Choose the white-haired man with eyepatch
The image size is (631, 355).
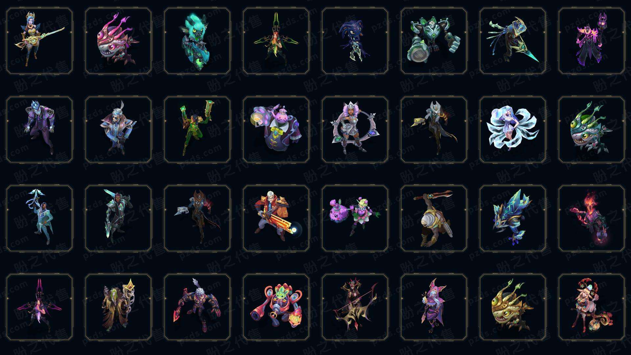(x=118, y=130)
